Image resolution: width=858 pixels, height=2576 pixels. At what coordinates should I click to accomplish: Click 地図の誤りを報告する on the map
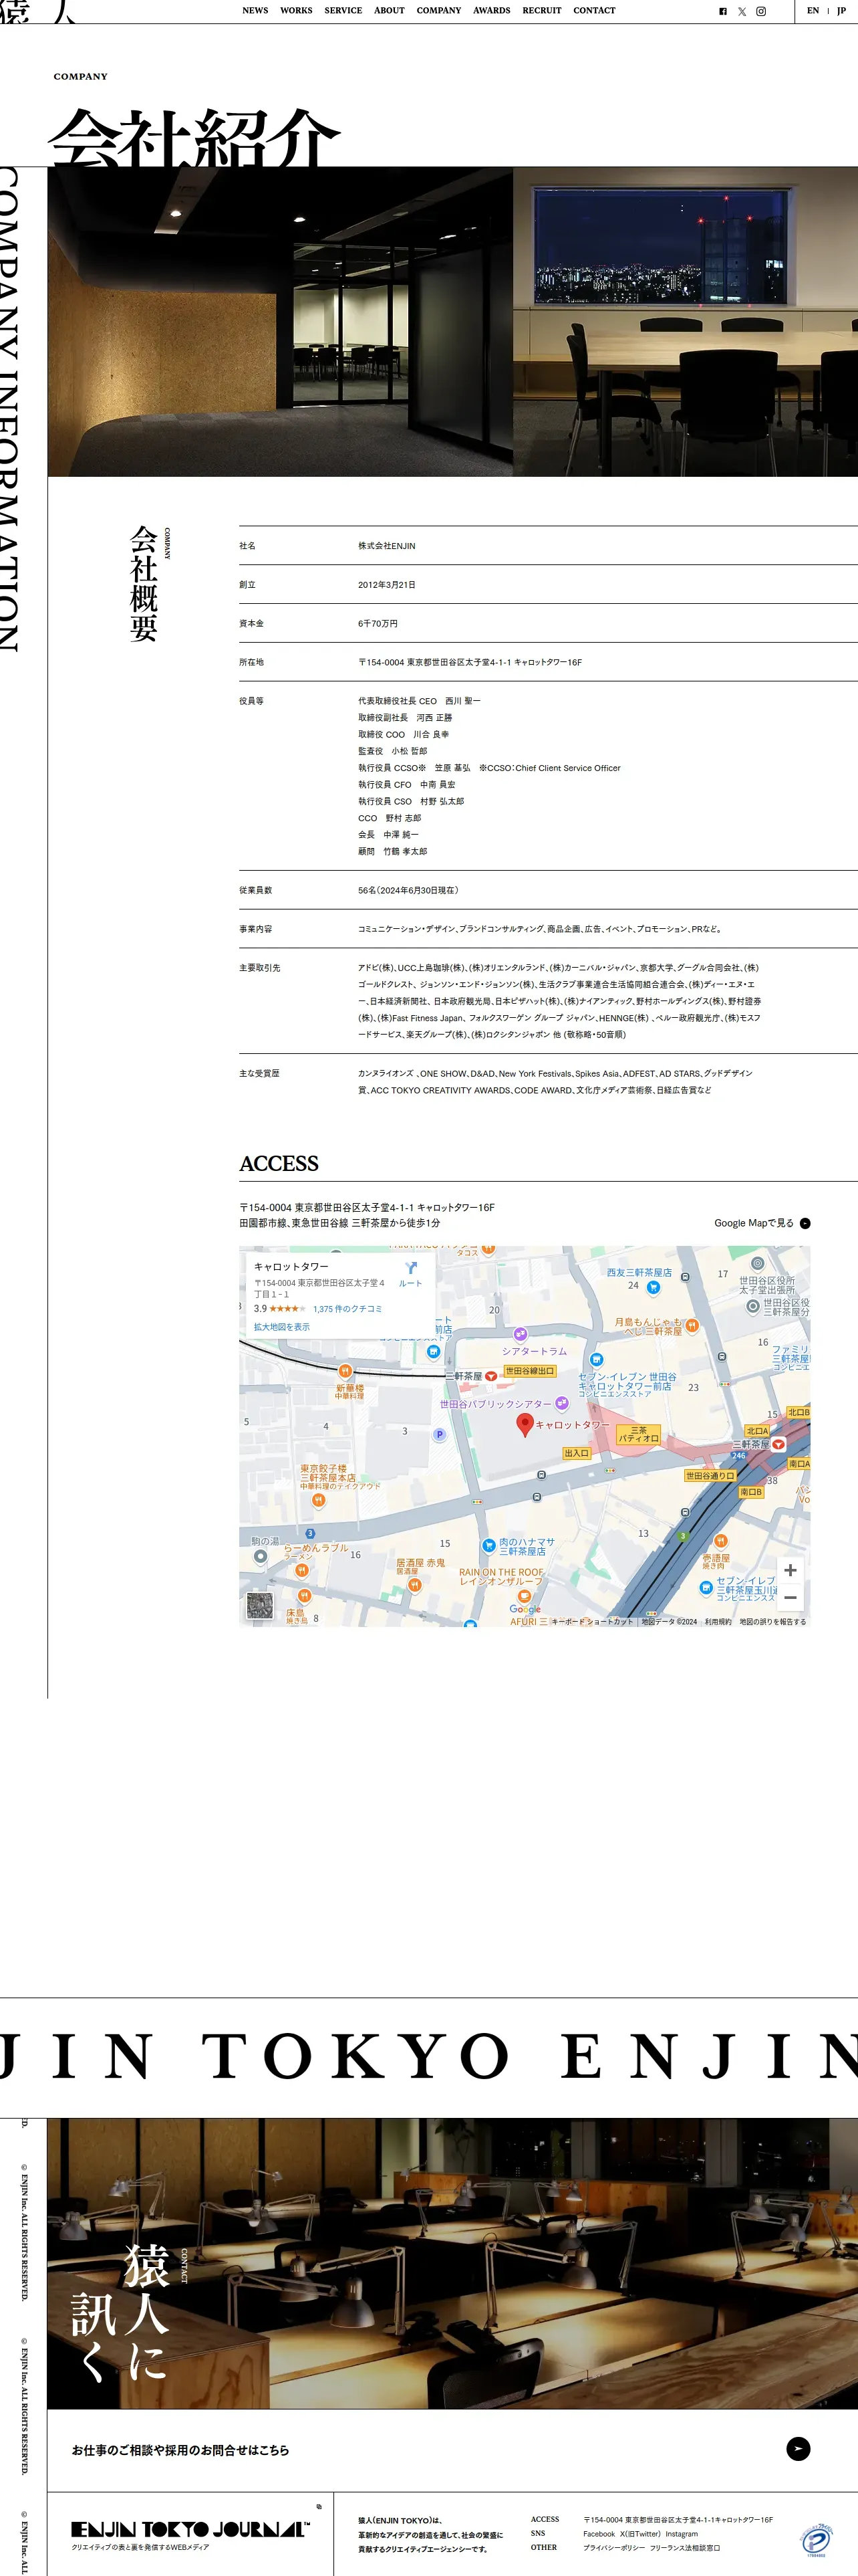coord(772,1622)
